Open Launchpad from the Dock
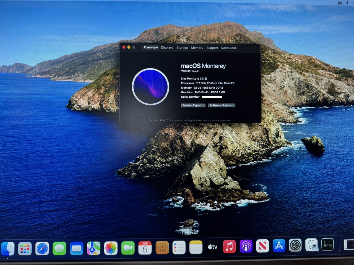 pos(25,249)
